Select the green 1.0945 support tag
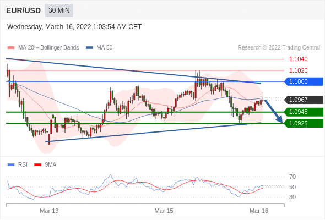The height and width of the screenshot is (220, 325). point(304,112)
